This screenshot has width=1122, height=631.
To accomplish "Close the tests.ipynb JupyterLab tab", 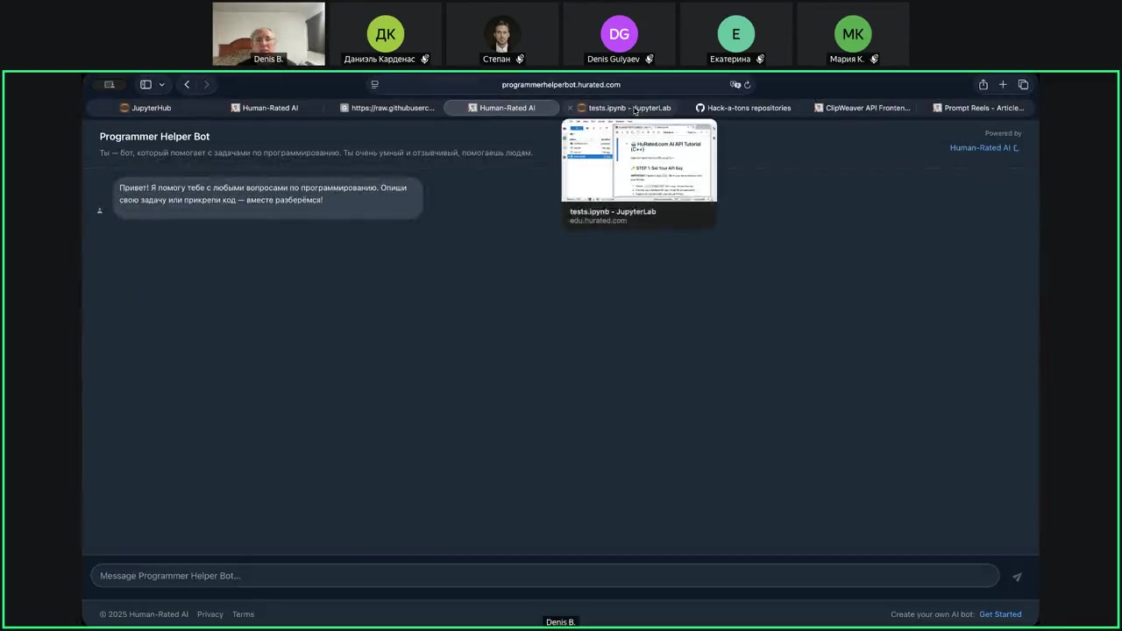I will pos(570,108).
